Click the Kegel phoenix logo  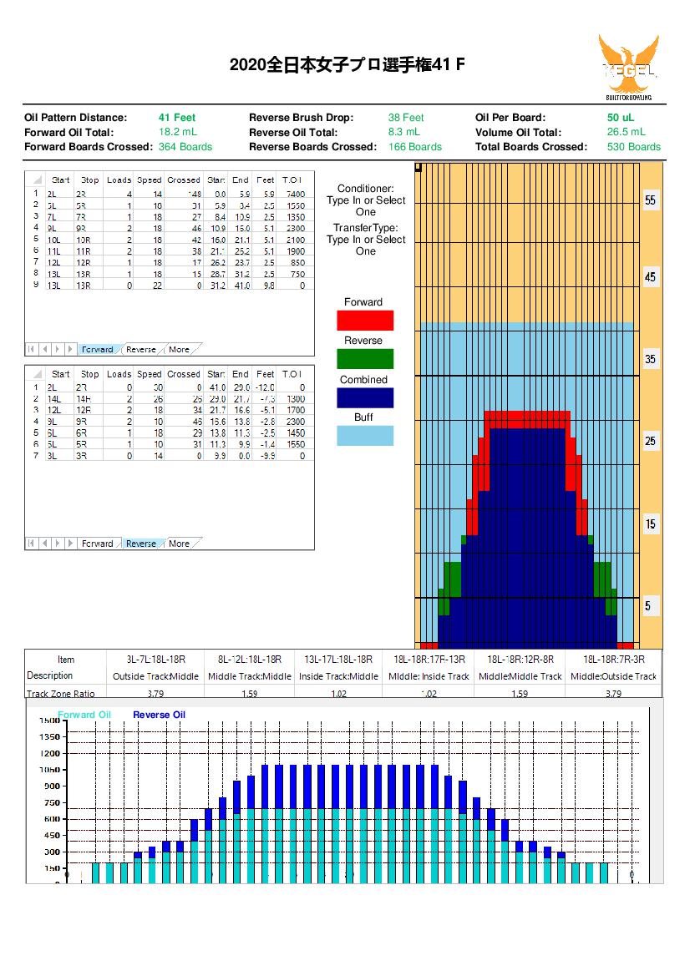[x=628, y=68]
